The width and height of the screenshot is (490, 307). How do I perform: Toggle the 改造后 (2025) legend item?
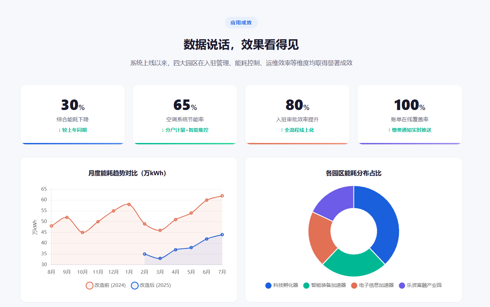click(x=151, y=285)
